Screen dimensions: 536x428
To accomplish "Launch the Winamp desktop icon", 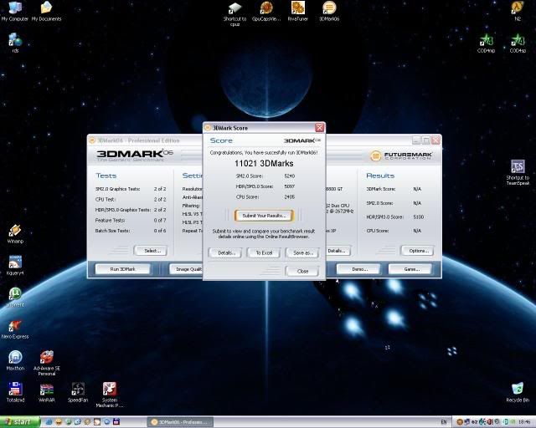I will pos(14,231).
